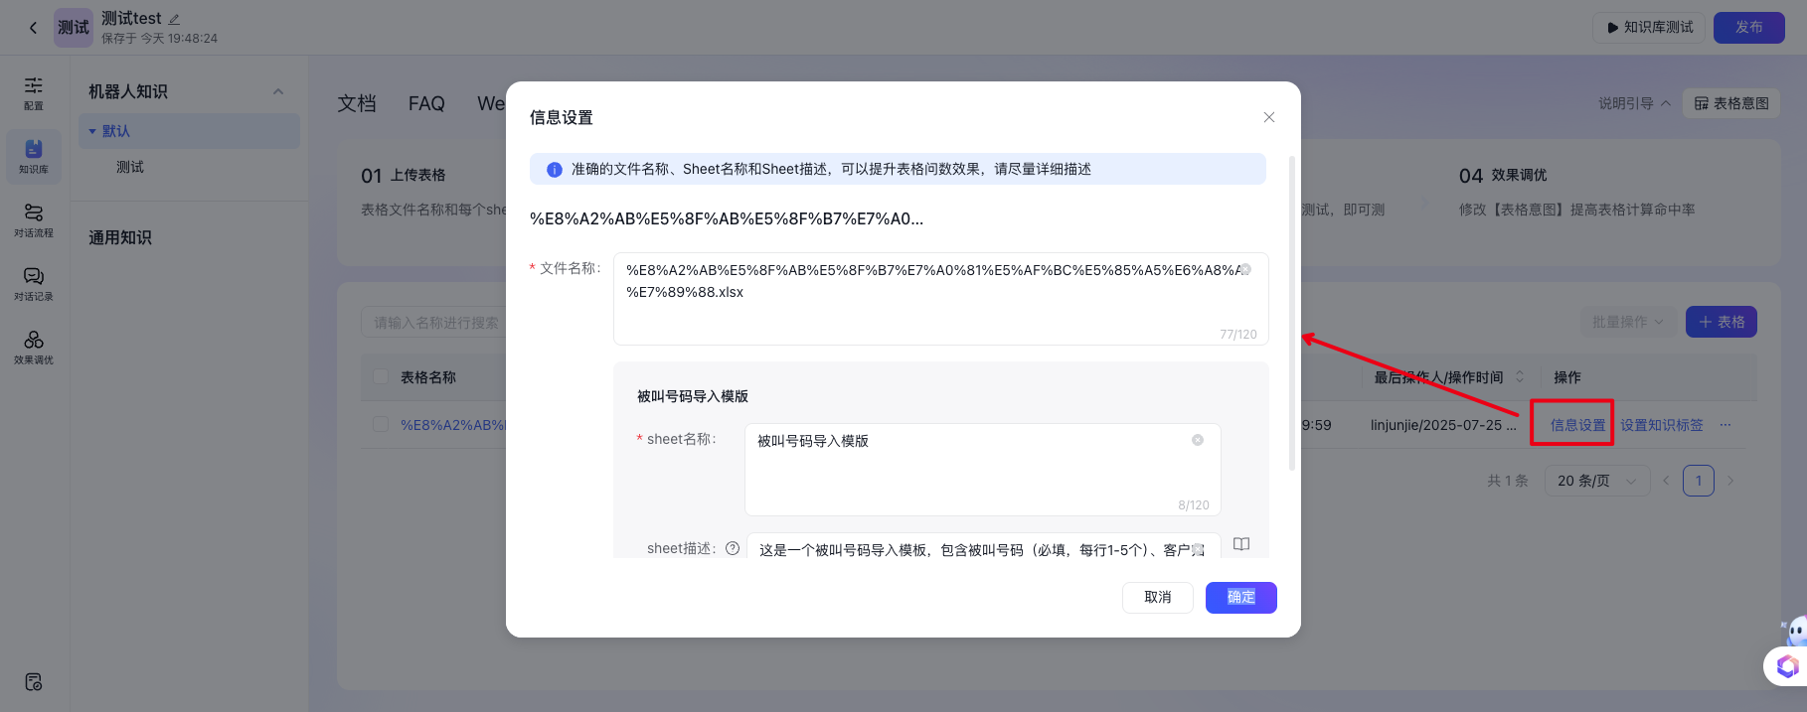
Task: Check the table row checkbox
Action: coord(380,425)
